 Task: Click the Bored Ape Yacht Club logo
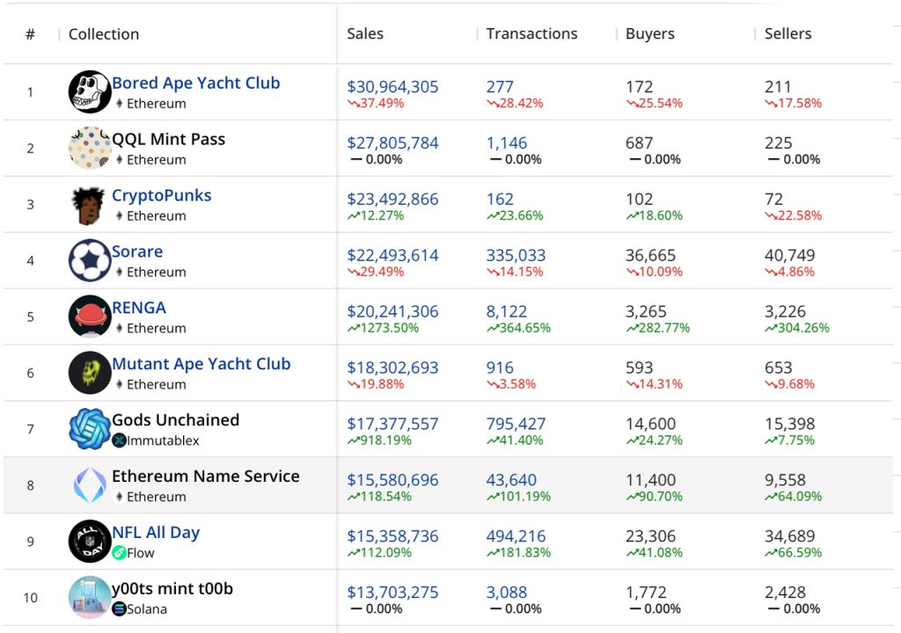88,91
